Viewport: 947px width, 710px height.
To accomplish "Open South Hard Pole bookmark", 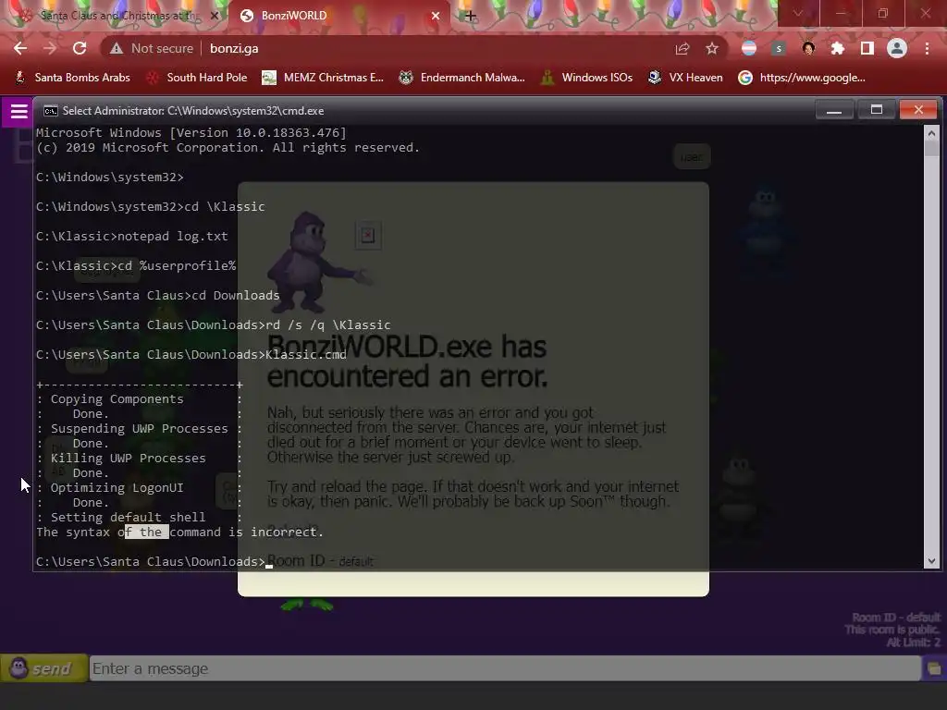I will (197, 78).
